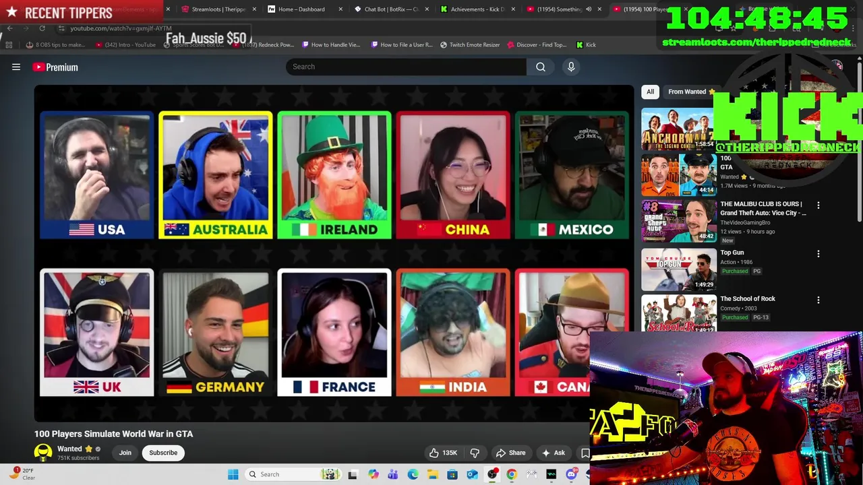Open Google Chrome from the taskbar
Screen dimensions: 863x485
pos(512,474)
